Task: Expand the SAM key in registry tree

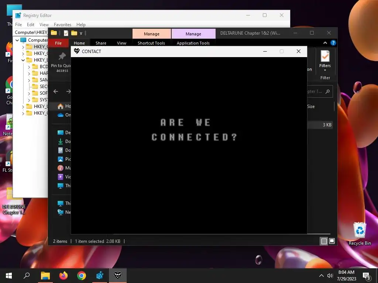Action: (x=29, y=80)
